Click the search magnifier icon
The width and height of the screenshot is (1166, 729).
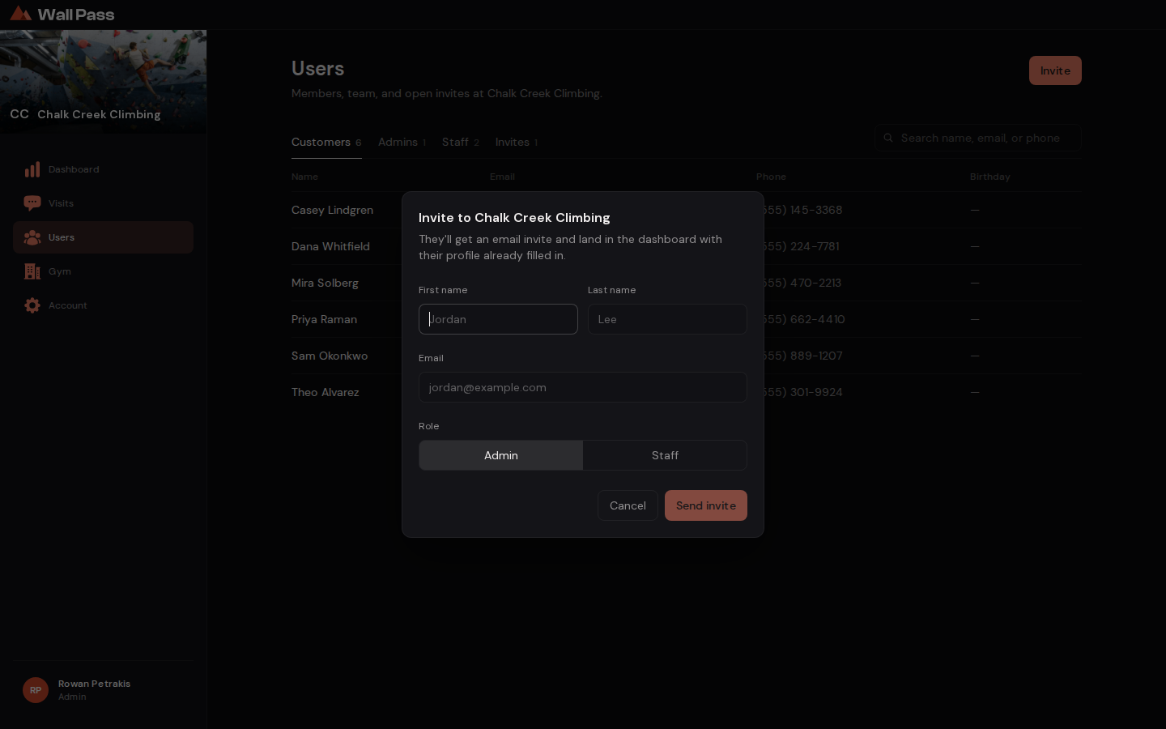point(888,138)
